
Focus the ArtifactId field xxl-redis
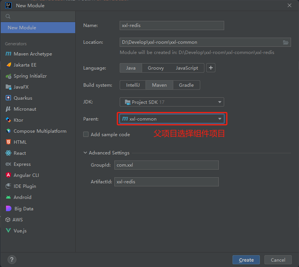tap(166, 182)
